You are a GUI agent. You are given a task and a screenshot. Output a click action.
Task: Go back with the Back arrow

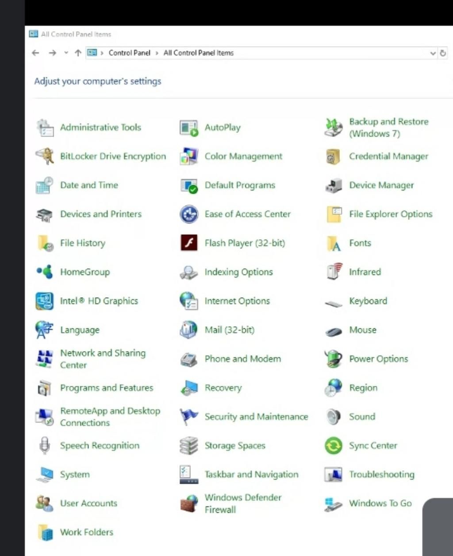click(x=36, y=53)
